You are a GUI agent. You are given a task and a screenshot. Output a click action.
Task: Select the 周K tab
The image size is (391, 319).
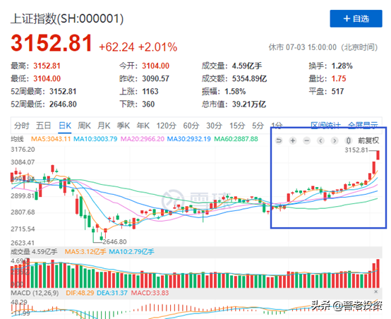click(84, 126)
